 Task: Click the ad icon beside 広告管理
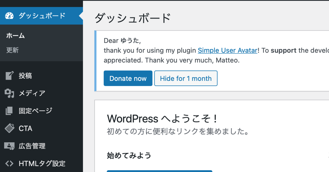tap(9, 146)
